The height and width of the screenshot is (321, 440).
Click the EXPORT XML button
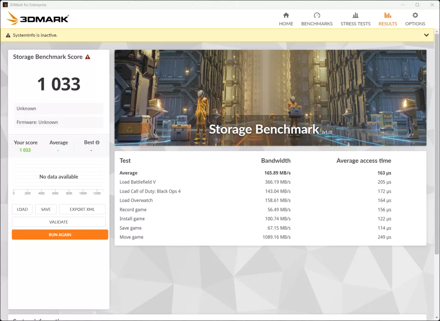pyautogui.click(x=82, y=209)
